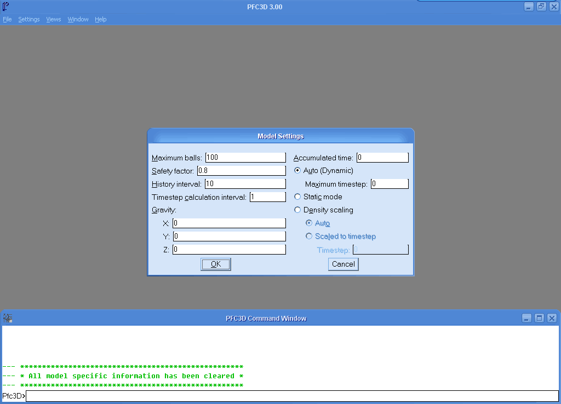Edit the History interval field
Screen dimensions: 561x404
(x=245, y=184)
